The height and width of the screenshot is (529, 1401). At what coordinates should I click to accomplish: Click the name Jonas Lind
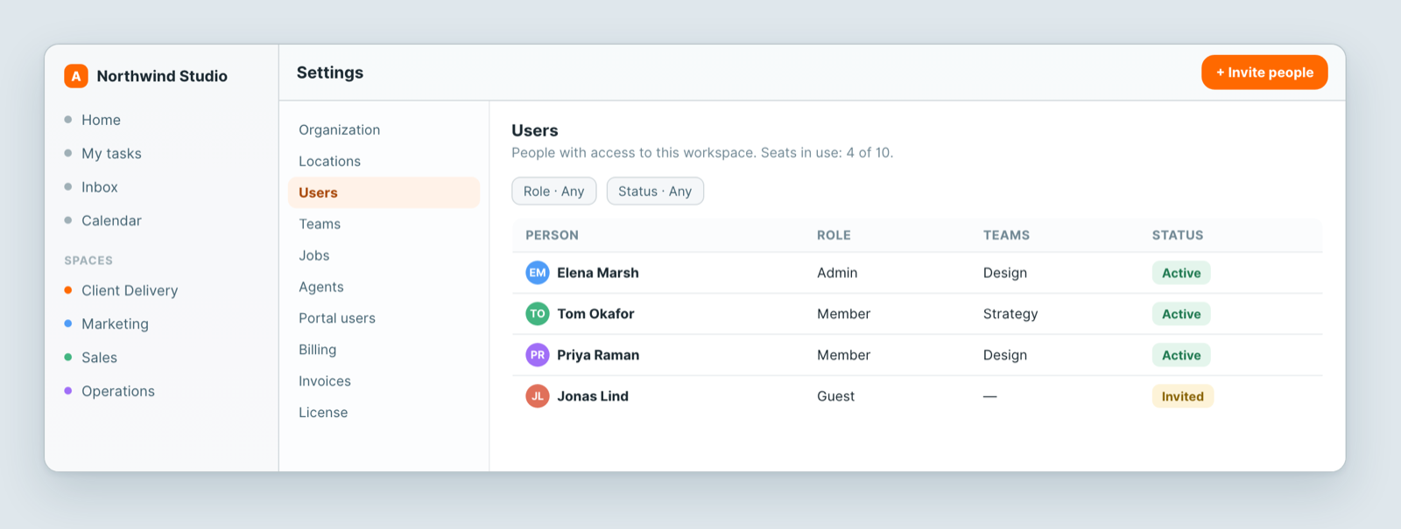click(x=593, y=396)
